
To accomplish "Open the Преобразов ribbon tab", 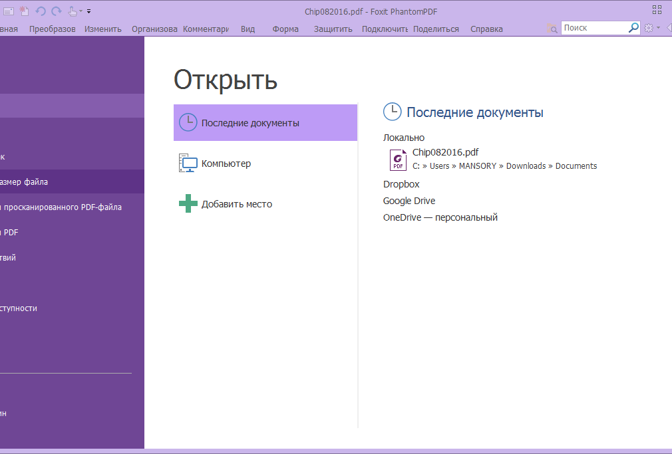I will click(x=53, y=29).
